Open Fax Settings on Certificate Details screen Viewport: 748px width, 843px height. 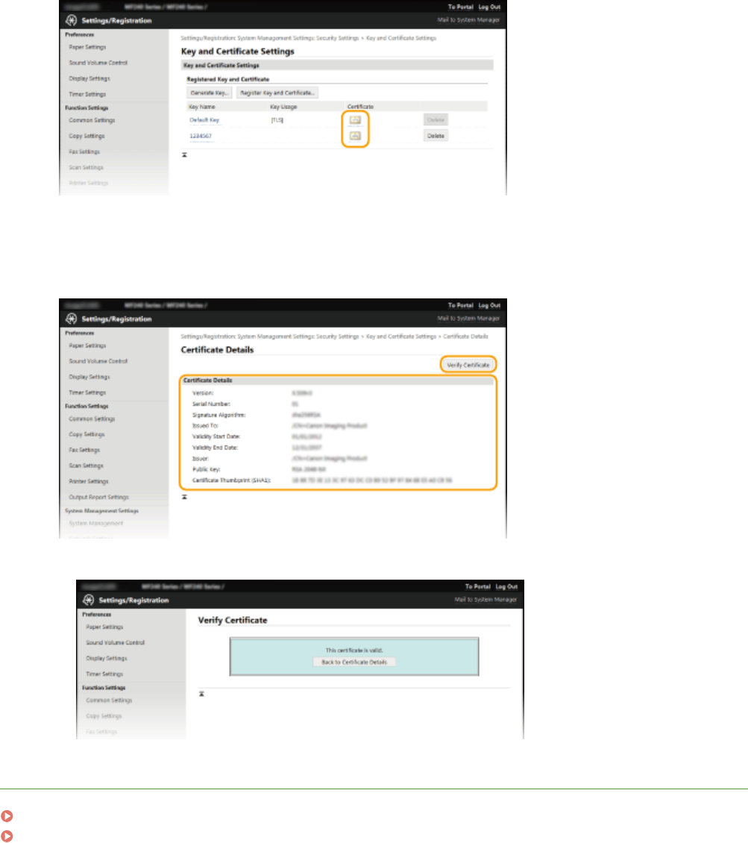pos(84,450)
